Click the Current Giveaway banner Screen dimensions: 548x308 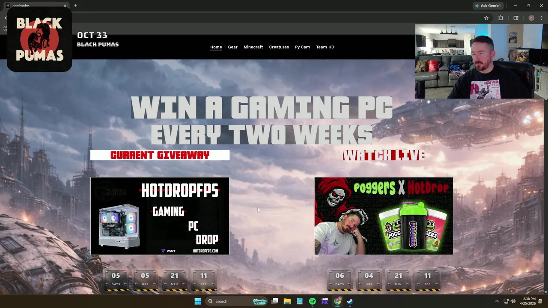160,155
